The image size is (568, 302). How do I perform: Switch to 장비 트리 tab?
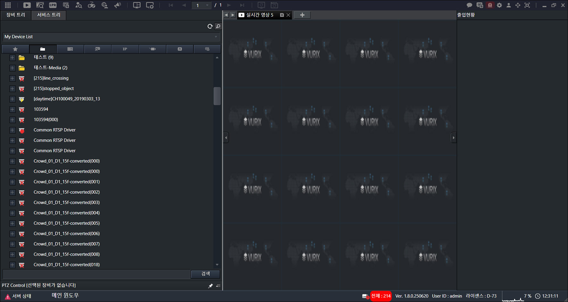click(16, 15)
